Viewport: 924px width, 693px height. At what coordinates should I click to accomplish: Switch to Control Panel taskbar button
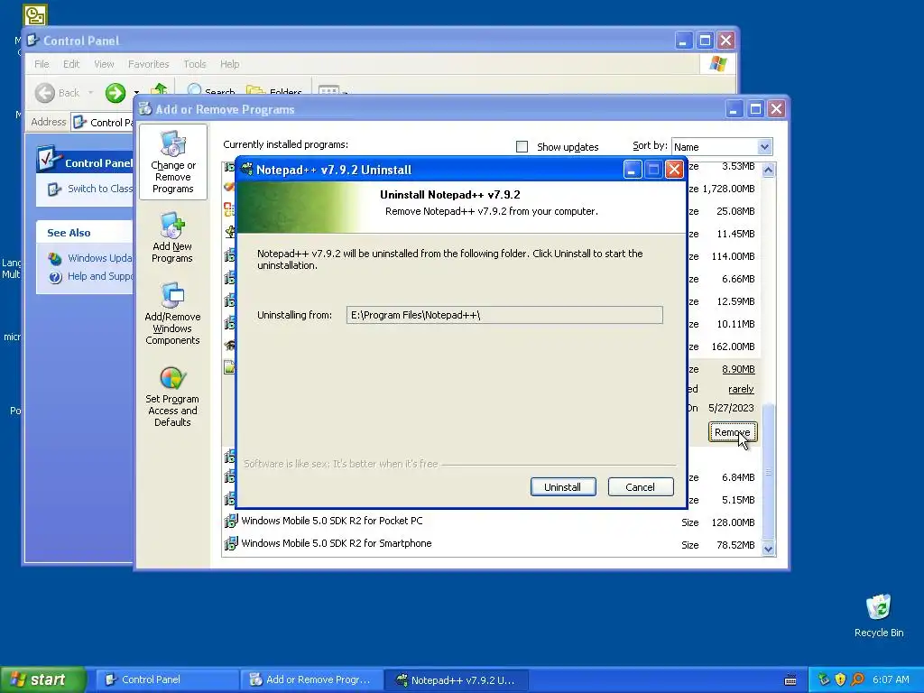[167, 679]
